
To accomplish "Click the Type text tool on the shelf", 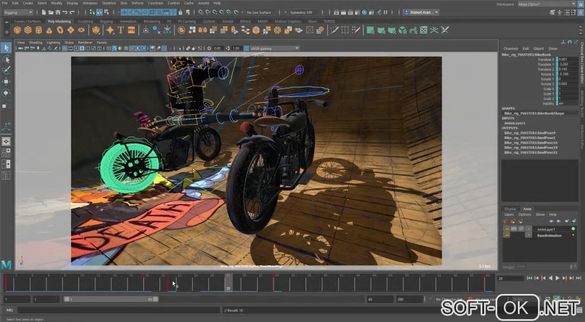I will point(121,30).
